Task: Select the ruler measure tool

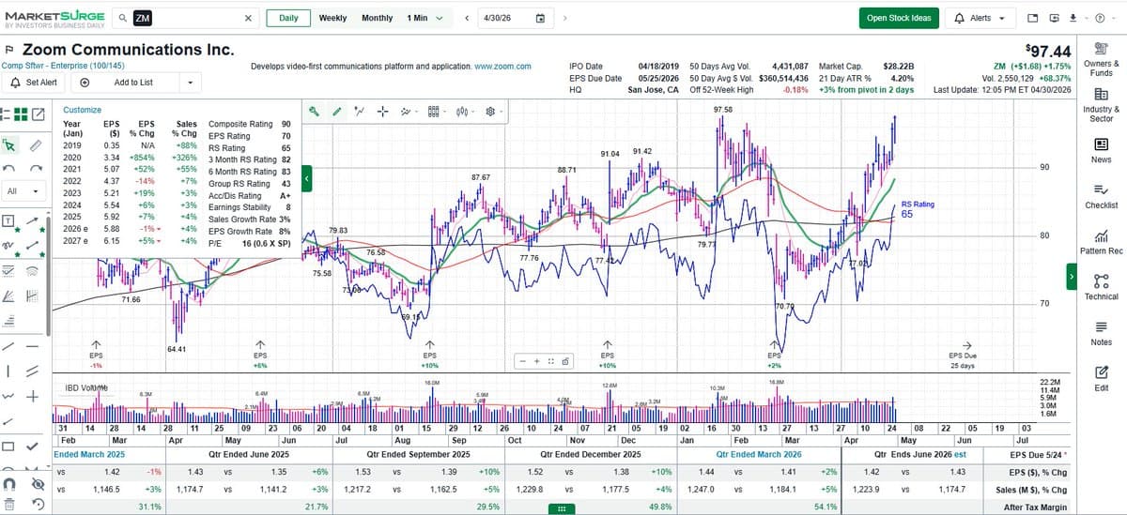Action: click(x=34, y=145)
